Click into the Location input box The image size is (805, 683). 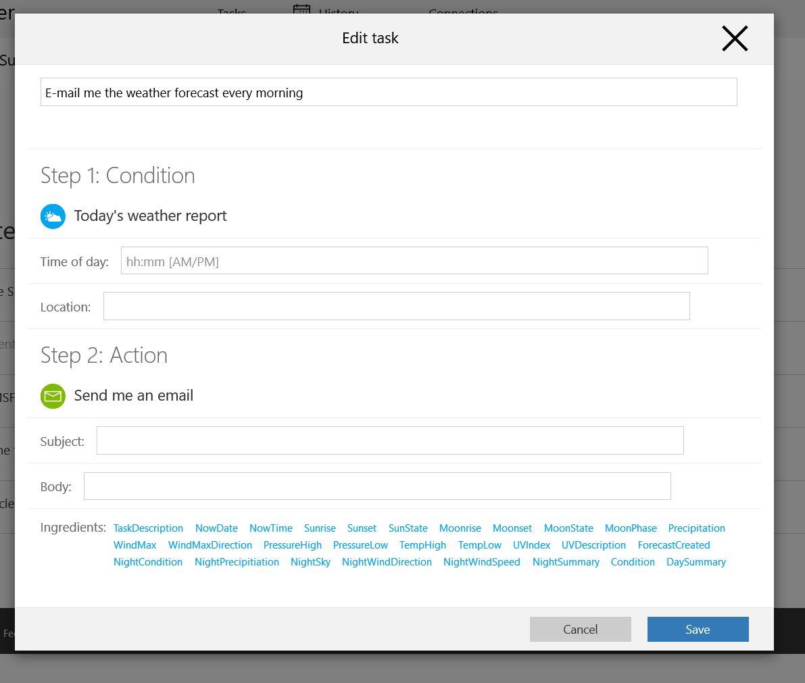pyautogui.click(x=396, y=306)
